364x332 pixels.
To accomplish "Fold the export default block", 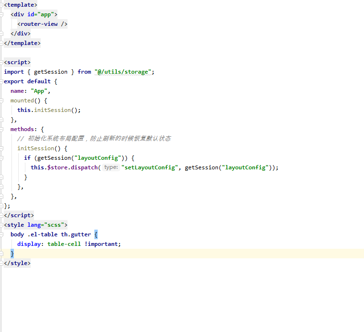I will point(1,81).
